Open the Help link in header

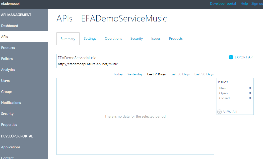point(244,4)
